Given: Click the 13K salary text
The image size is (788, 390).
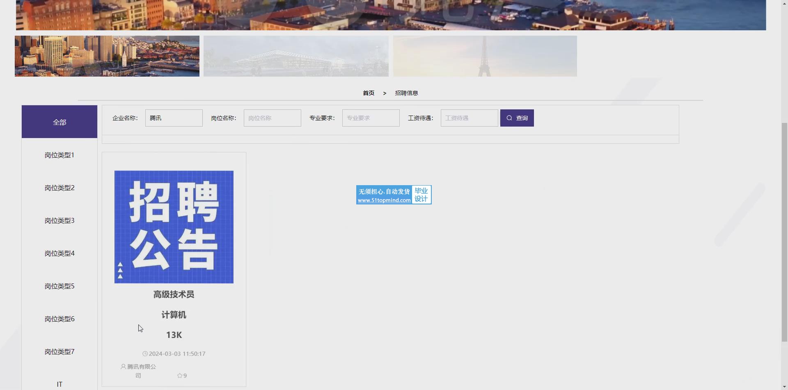Looking at the screenshot, I should coord(174,335).
